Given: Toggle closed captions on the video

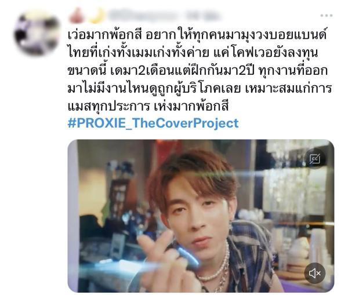Looking at the screenshot, I should 315,158.
